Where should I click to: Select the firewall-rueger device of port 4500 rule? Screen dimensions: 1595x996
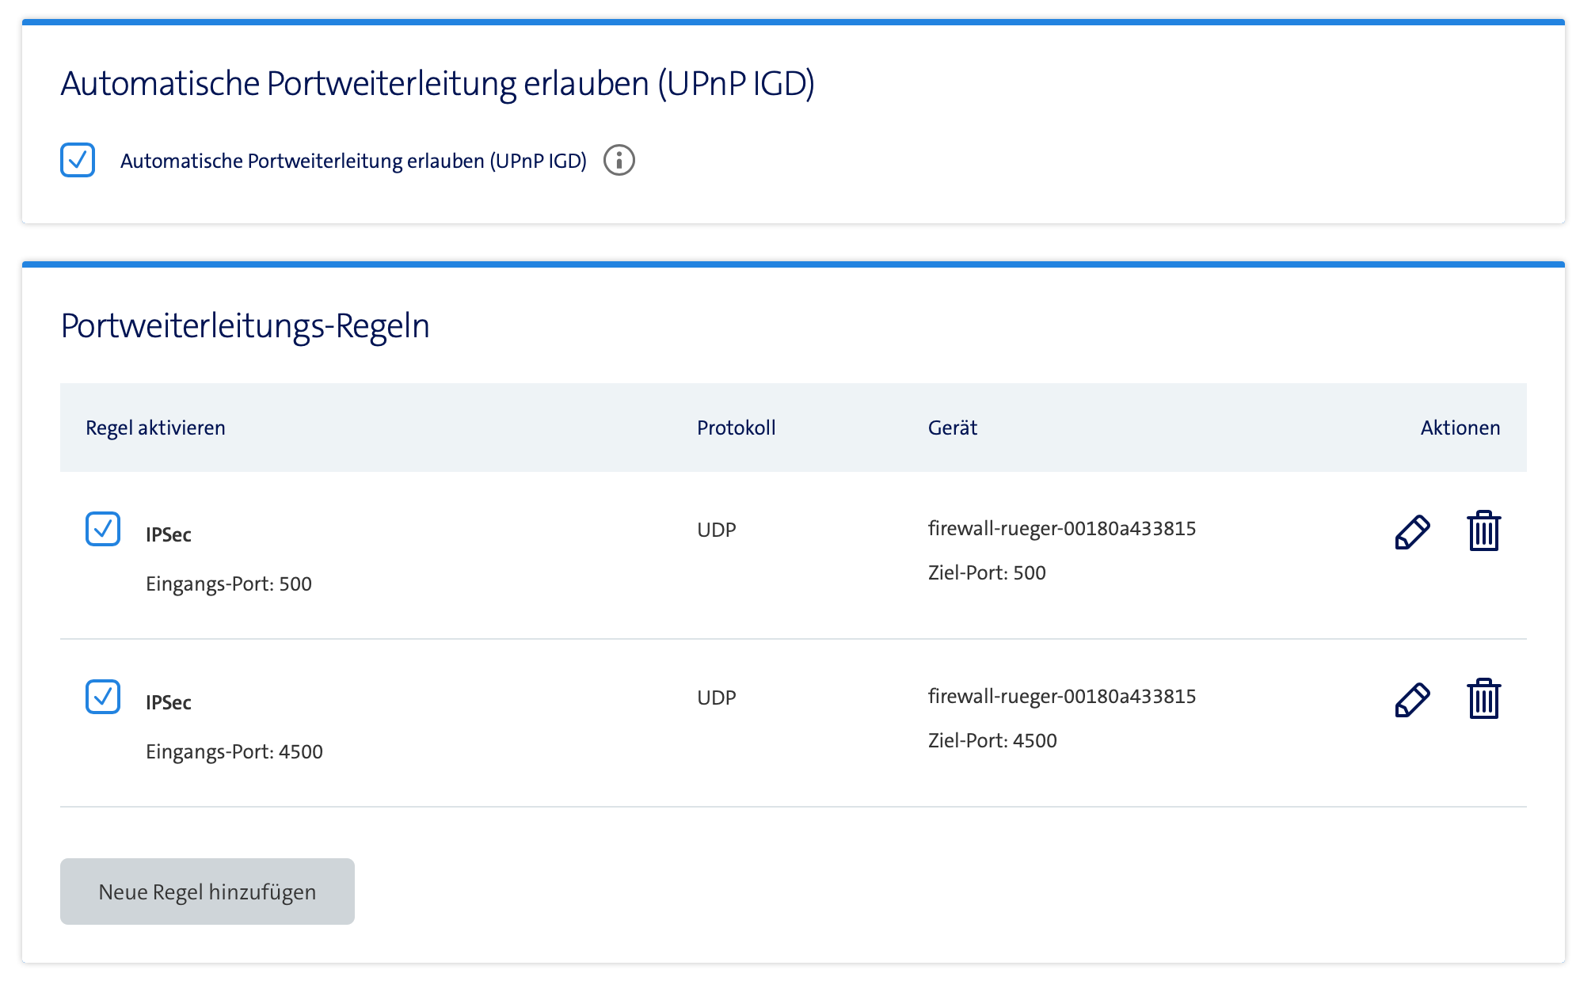(x=1061, y=696)
